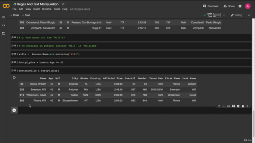The width and height of the screenshot is (255, 143).
Task: Open the Runtime menu
Action: pyautogui.click(x=47, y=9)
